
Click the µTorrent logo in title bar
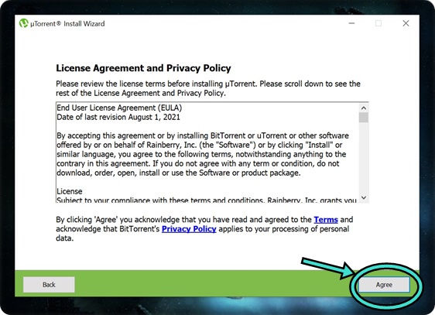[24, 23]
